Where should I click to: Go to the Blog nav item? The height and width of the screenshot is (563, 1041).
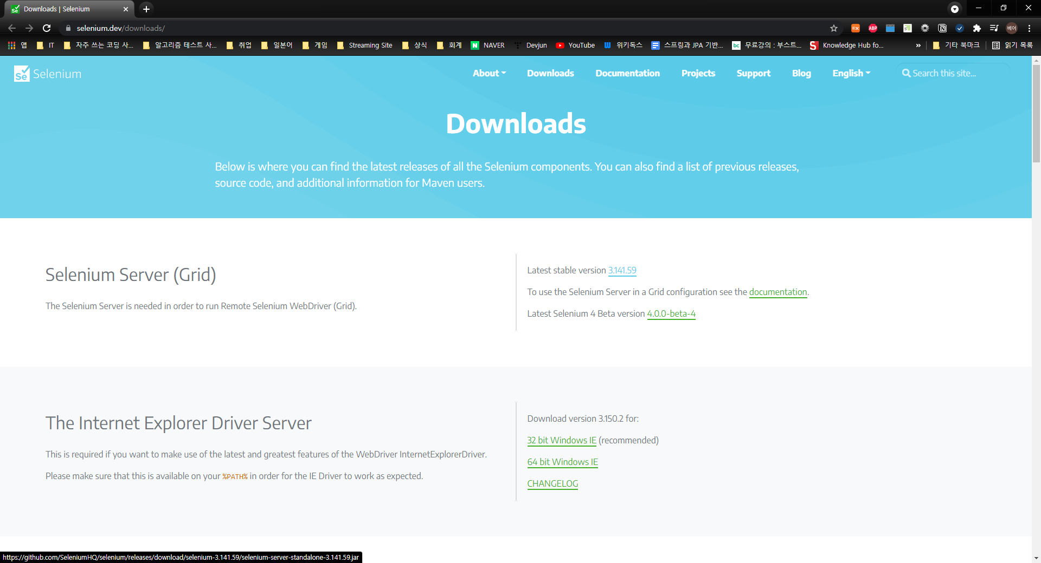click(x=801, y=73)
